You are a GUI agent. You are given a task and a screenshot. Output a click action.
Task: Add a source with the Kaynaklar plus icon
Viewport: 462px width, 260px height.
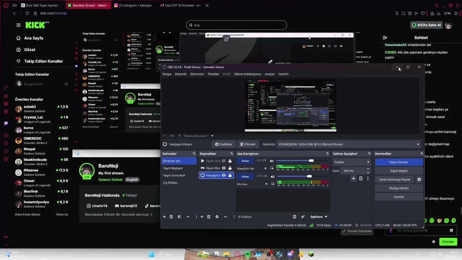coord(202,217)
